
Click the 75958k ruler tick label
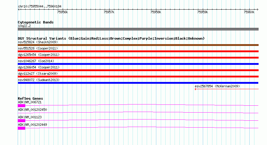pyautogui.click(x=156, y=12)
